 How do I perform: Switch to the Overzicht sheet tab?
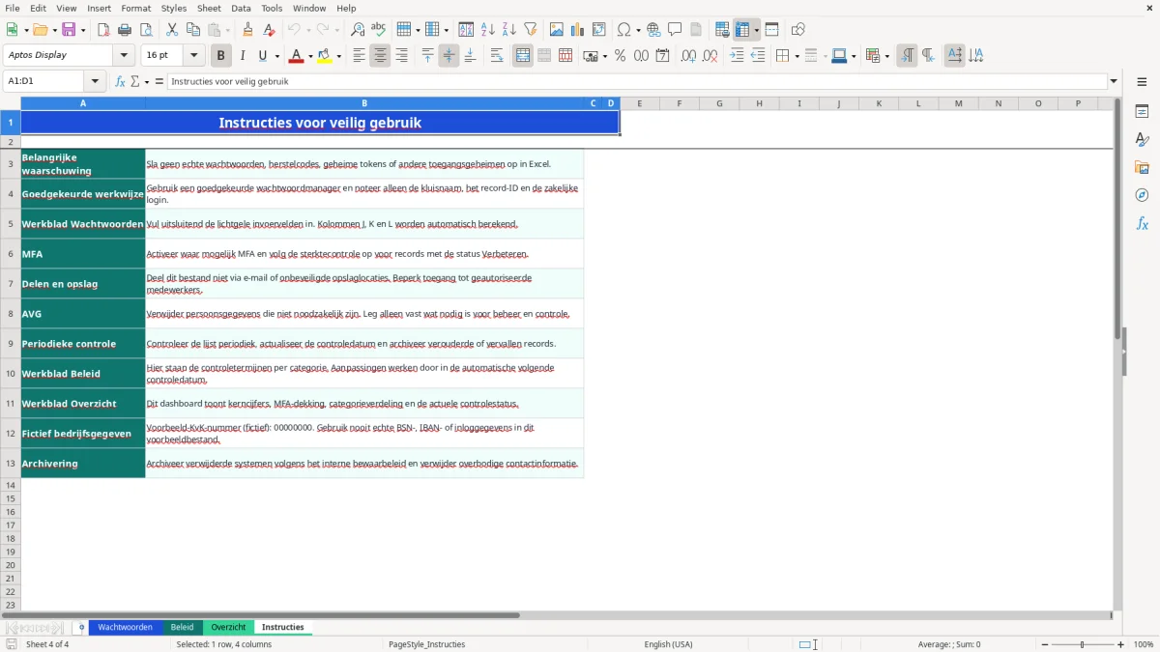click(228, 628)
